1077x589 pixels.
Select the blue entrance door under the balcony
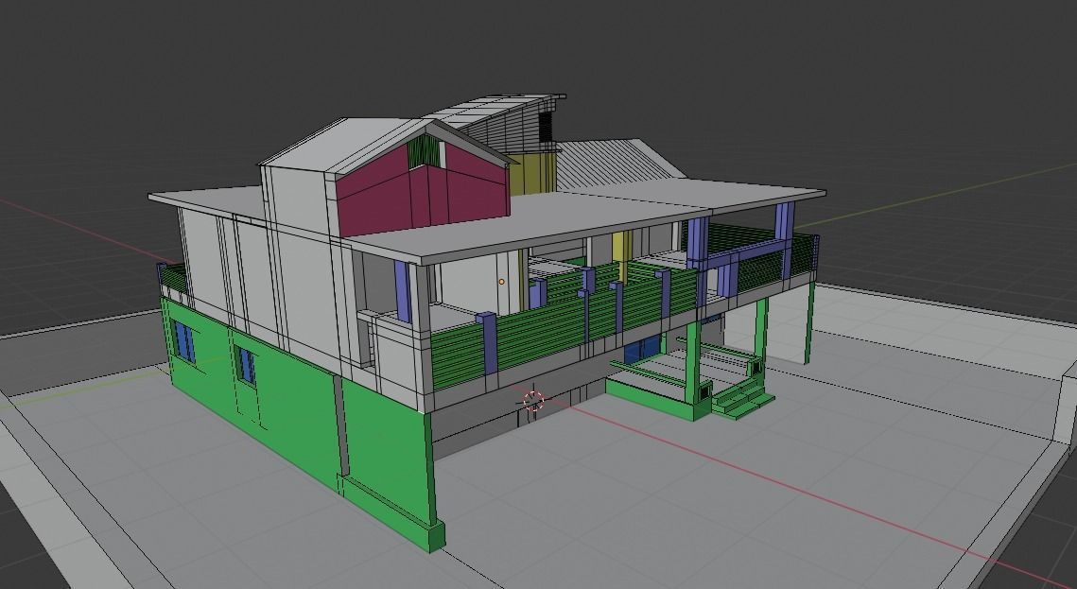pyautogui.click(x=642, y=351)
